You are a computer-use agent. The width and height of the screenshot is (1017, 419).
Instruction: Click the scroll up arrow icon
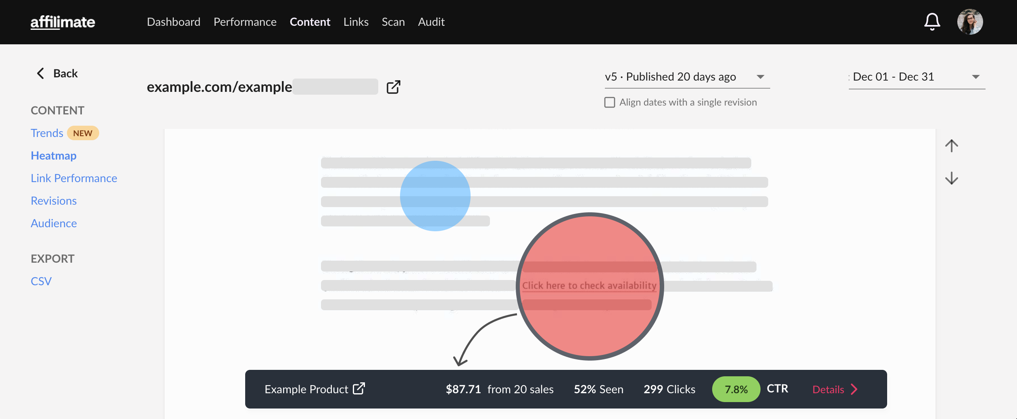pos(951,146)
